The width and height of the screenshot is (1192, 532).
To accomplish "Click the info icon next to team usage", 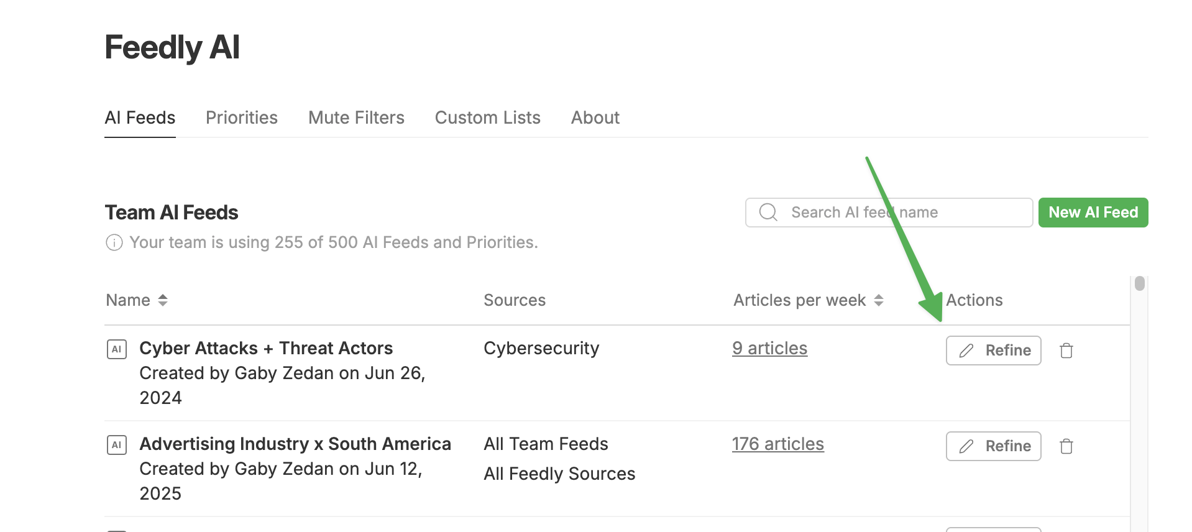I will [x=114, y=242].
